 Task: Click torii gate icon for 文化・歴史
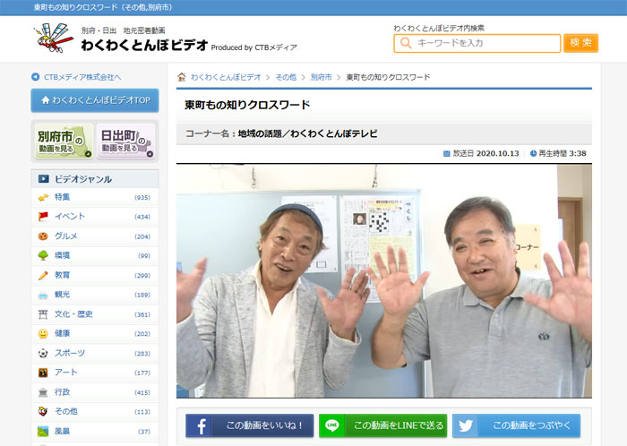coord(43,314)
